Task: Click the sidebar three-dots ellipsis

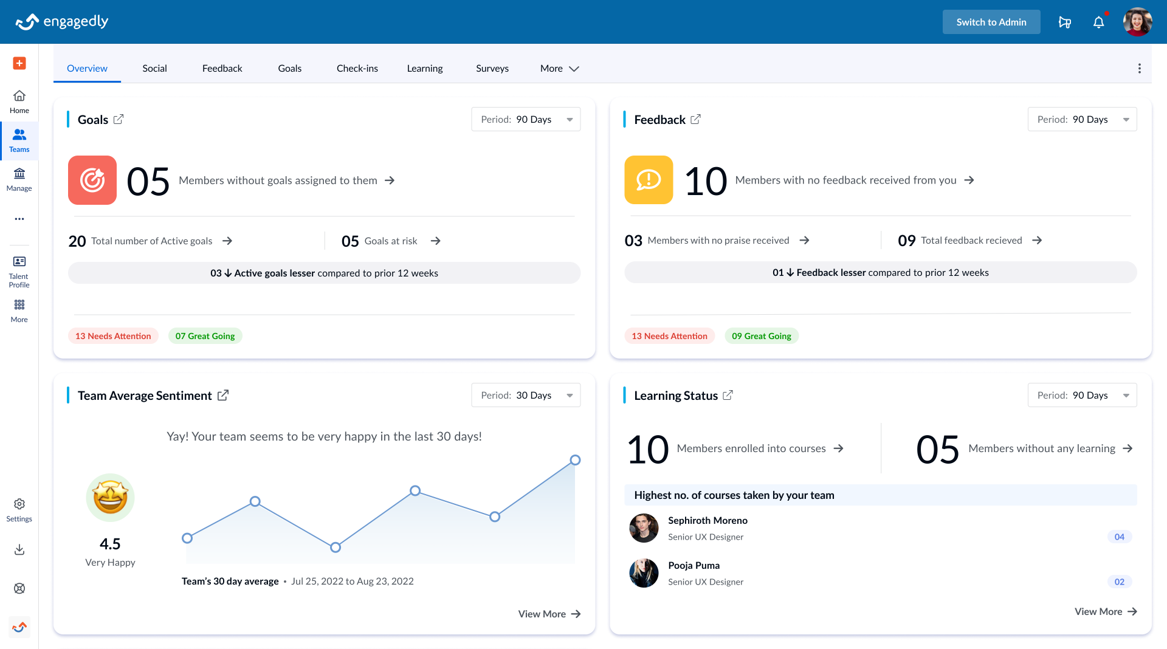Action: click(19, 219)
